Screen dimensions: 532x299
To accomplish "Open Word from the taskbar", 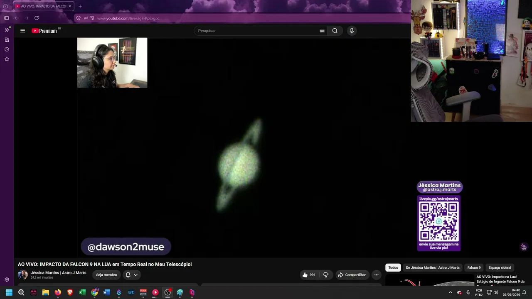I will pyautogui.click(x=107, y=292).
